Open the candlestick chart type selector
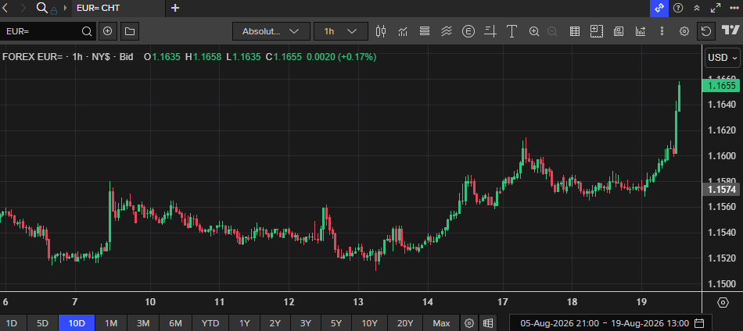The image size is (743, 331). [x=381, y=31]
